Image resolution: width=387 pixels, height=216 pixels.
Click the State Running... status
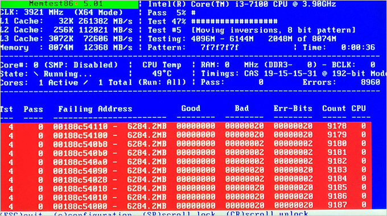pos(46,74)
